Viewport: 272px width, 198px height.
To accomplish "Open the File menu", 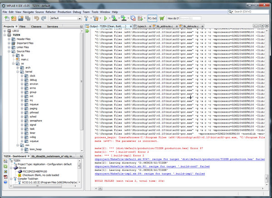I will [x=5, y=12].
